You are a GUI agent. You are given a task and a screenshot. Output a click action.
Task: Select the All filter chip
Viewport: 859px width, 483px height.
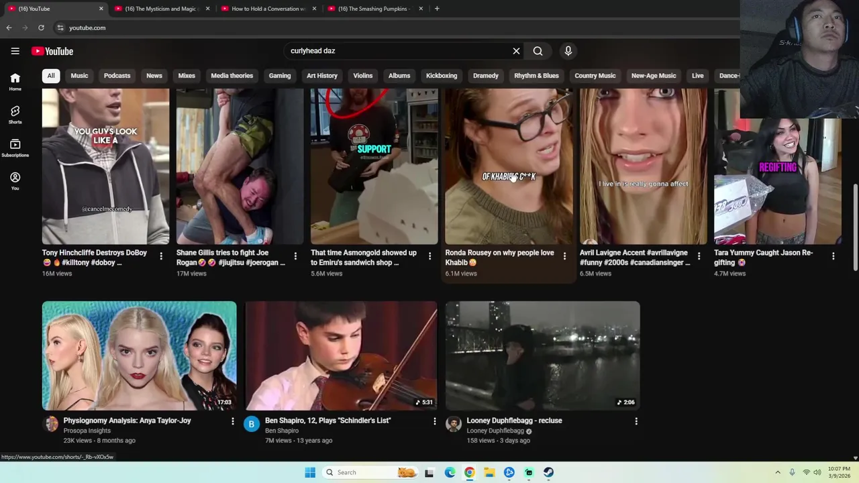tap(51, 76)
